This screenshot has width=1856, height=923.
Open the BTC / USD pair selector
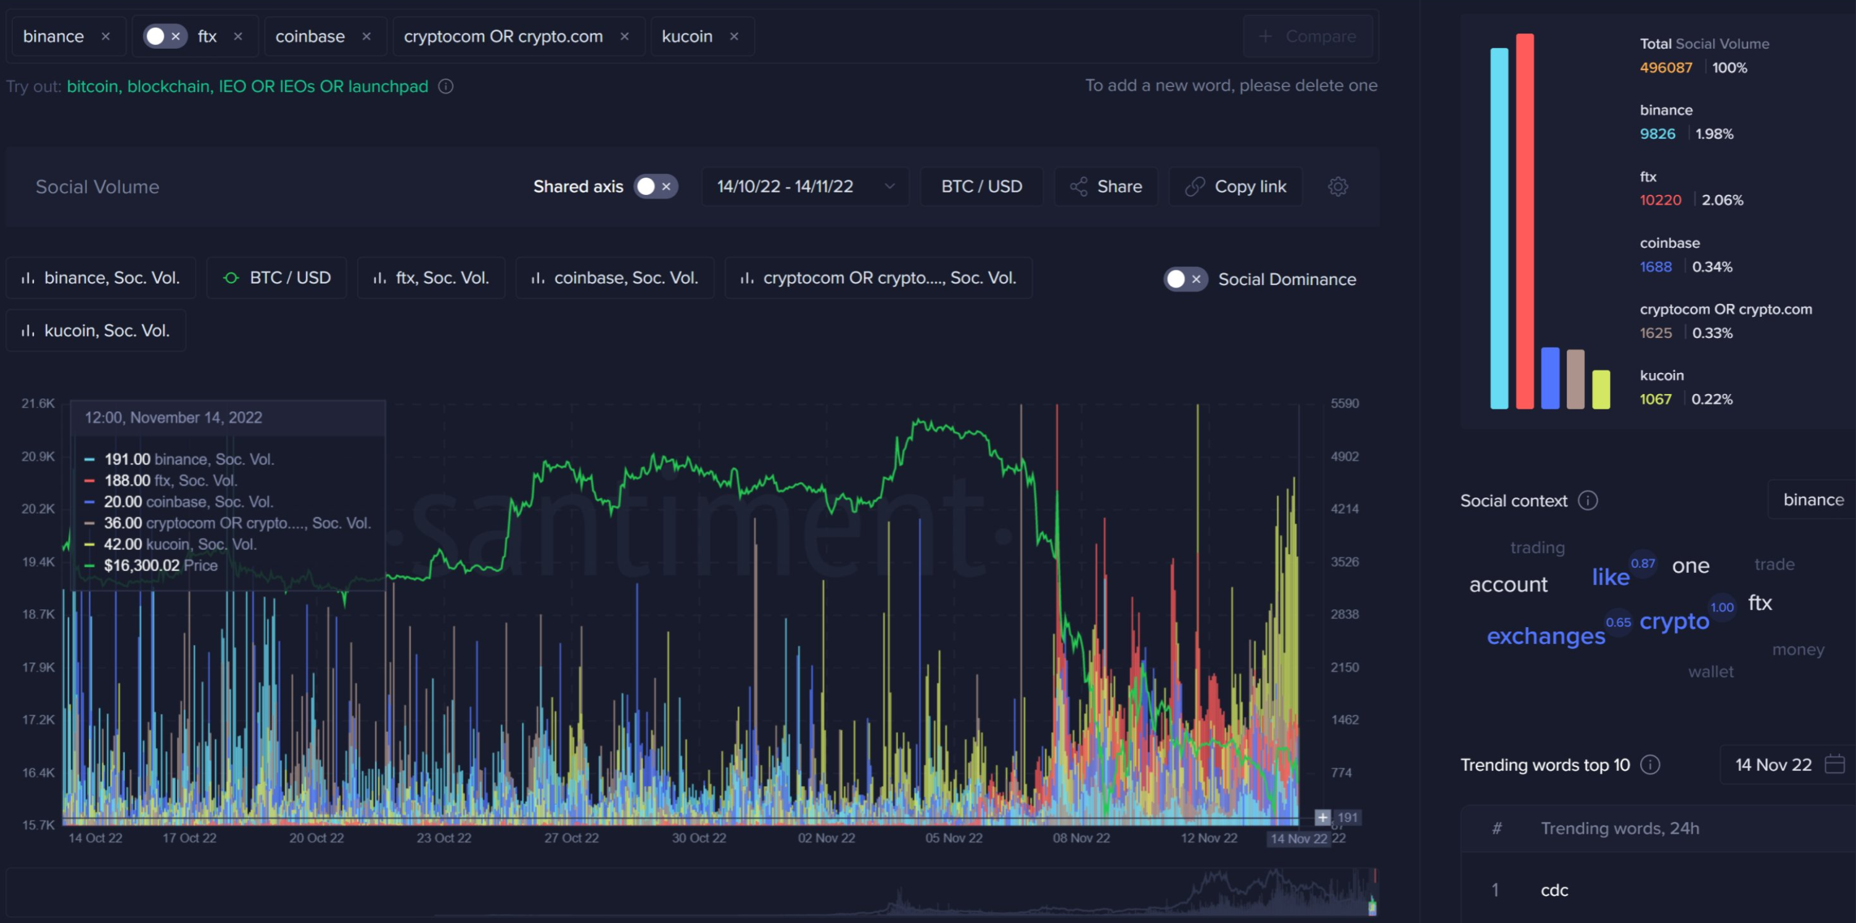click(x=981, y=186)
